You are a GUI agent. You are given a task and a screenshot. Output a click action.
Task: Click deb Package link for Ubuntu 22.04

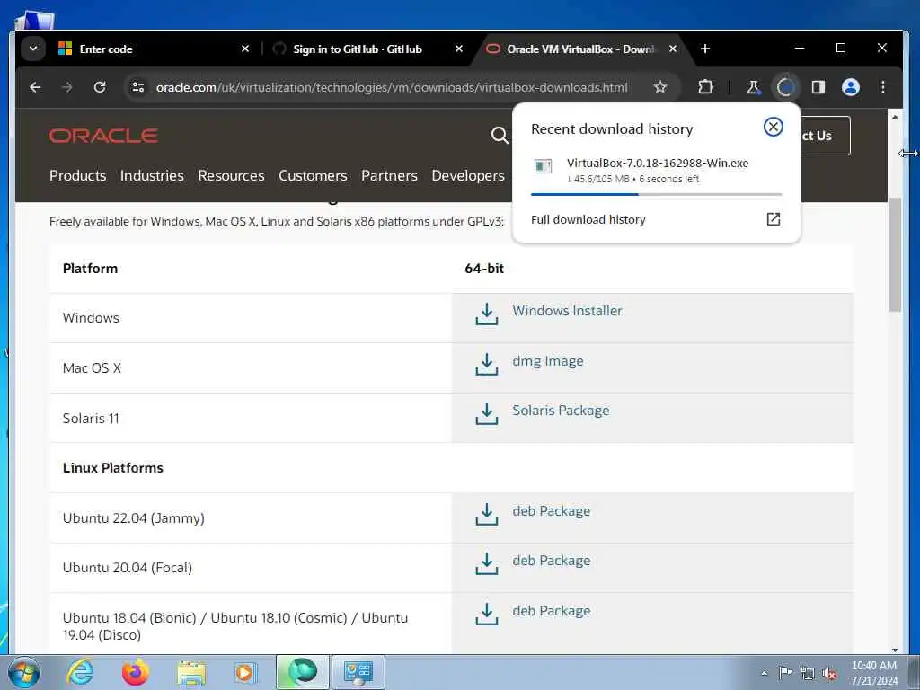tap(551, 511)
